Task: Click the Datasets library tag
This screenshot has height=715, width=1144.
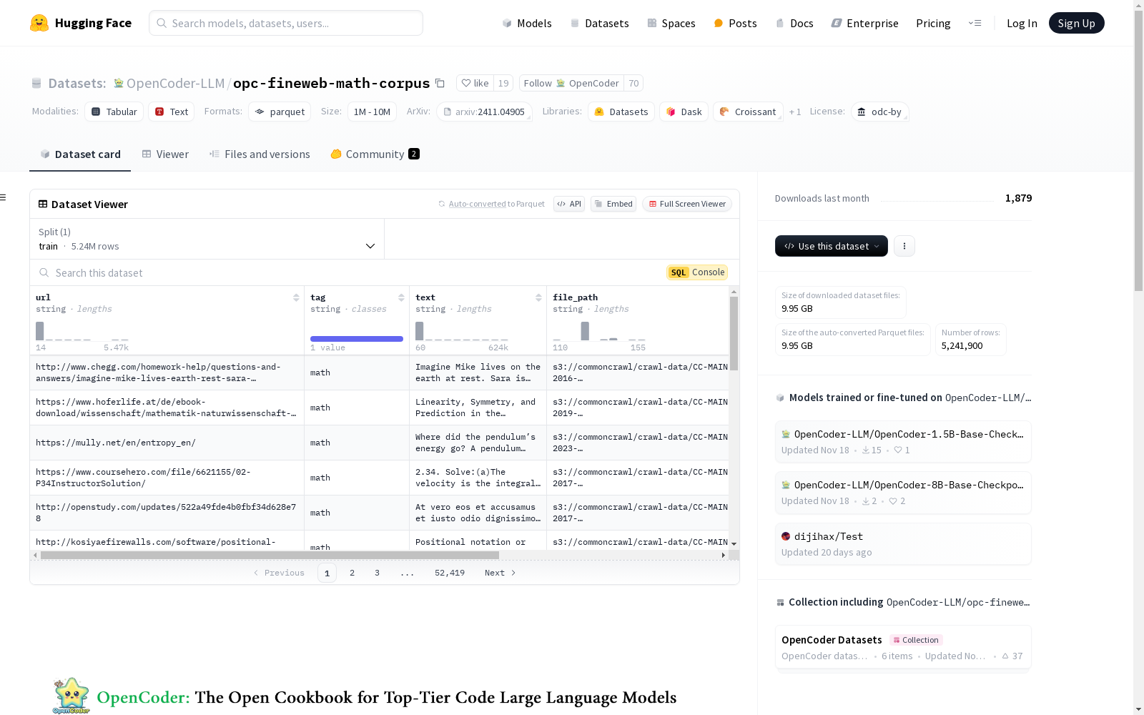Action: 621,112
